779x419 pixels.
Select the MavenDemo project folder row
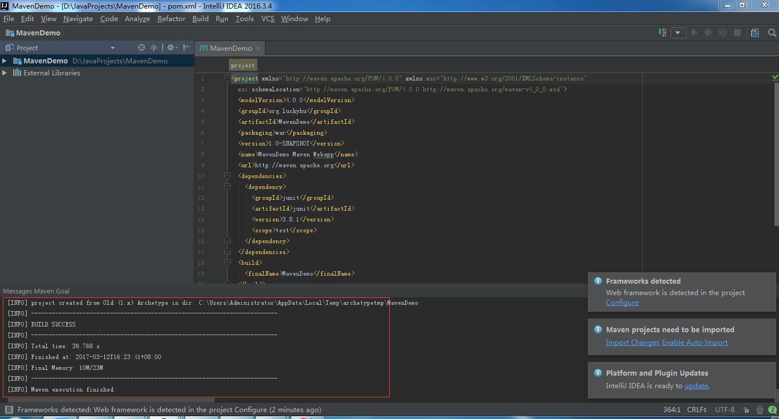coord(97,61)
